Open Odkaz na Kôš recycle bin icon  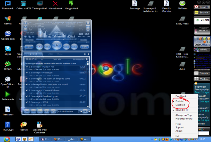point(24,5)
